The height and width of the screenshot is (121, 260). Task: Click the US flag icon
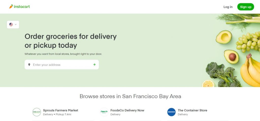point(11,25)
